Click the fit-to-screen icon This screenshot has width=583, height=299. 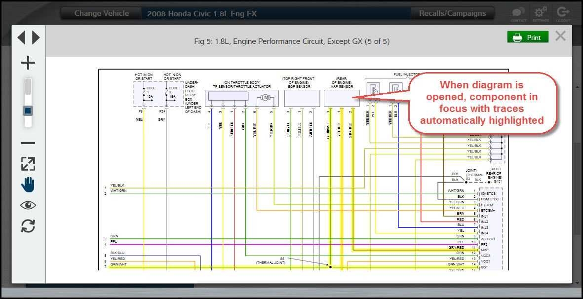coord(28,163)
